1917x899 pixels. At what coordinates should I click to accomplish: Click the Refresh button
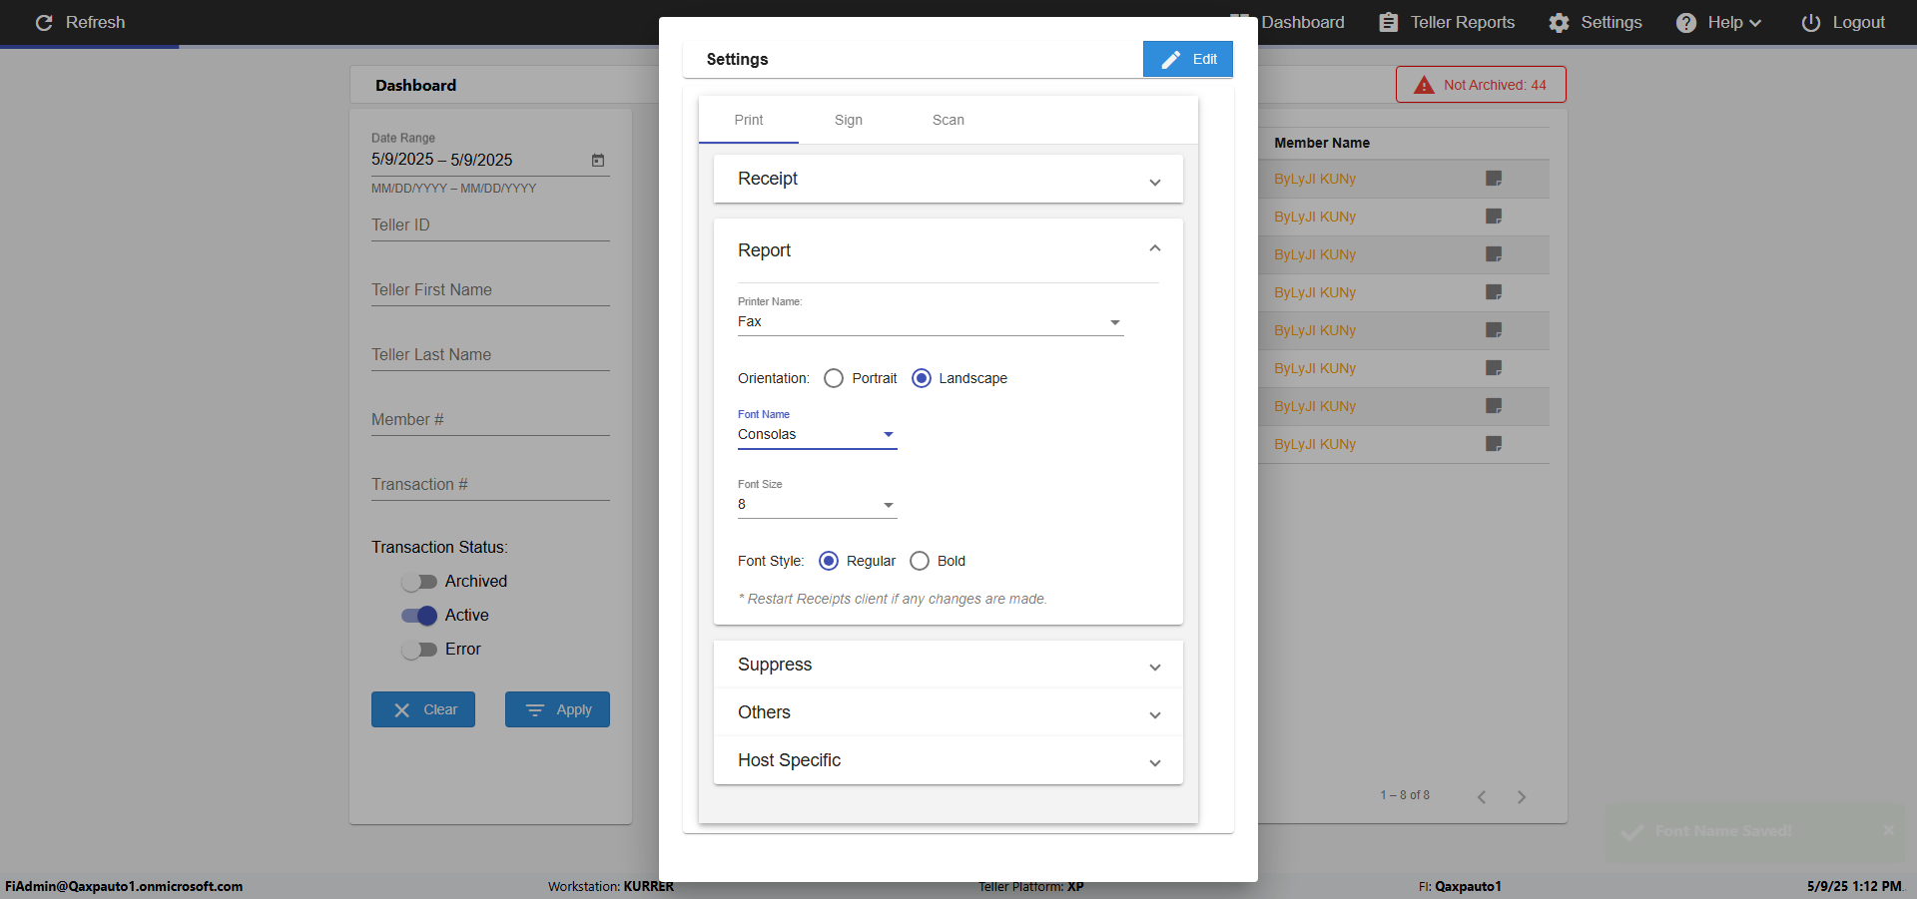click(80, 22)
